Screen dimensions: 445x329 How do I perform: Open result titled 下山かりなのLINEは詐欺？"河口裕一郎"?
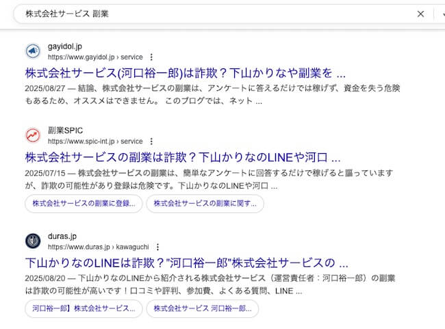(x=187, y=263)
